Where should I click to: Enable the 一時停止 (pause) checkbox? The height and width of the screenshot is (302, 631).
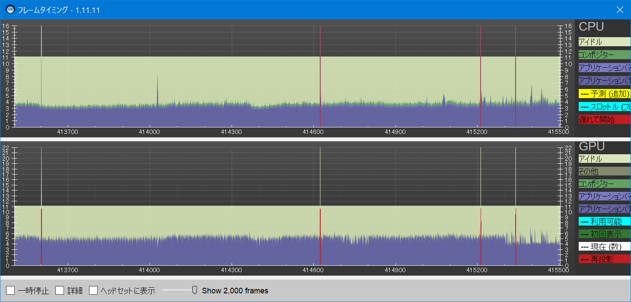point(11,290)
